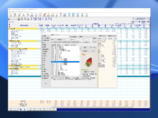The height and width of the screenshot is (118, 158).
Task: Click the 画像のワイド表示 button
Action: tap(89, 72)
